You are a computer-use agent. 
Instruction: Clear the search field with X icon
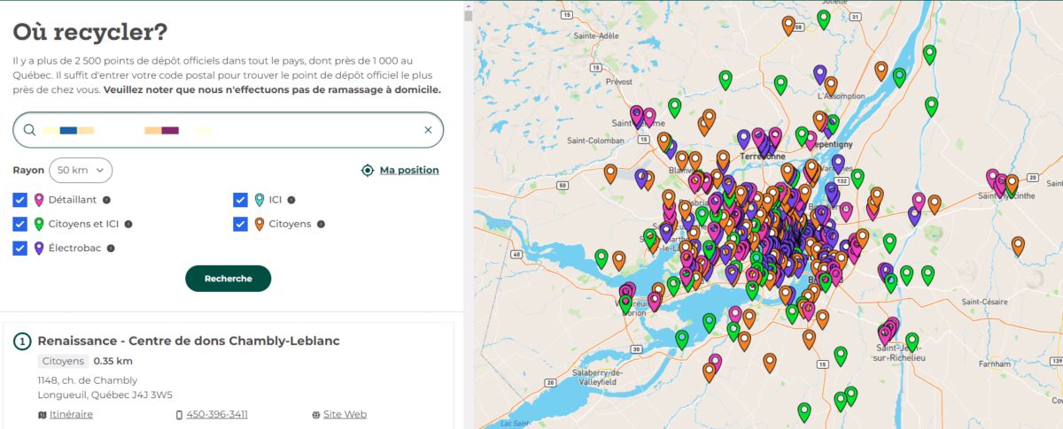tap(428, 130)
